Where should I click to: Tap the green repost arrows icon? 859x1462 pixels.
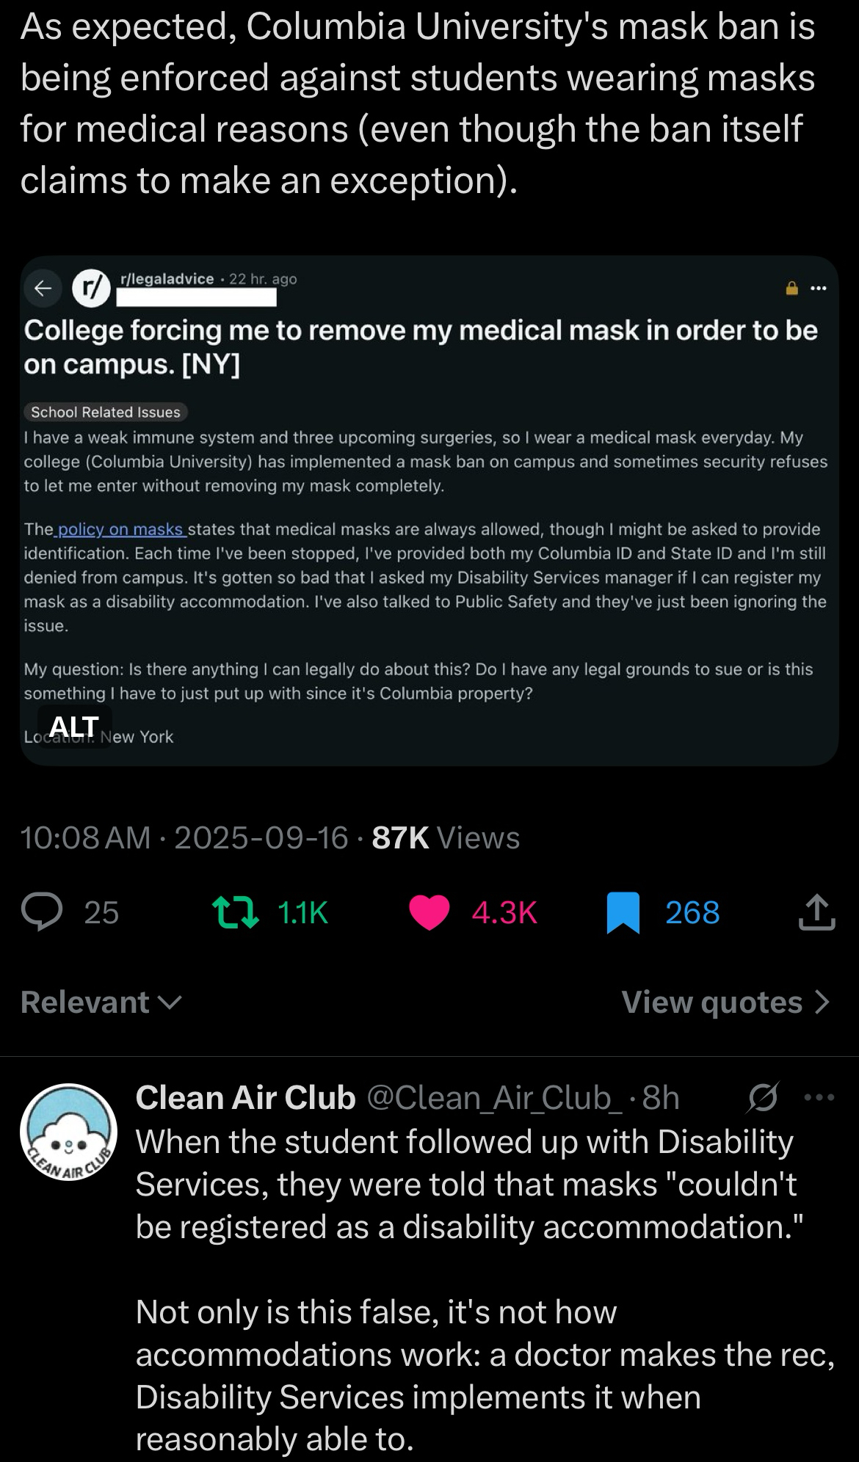235,912
